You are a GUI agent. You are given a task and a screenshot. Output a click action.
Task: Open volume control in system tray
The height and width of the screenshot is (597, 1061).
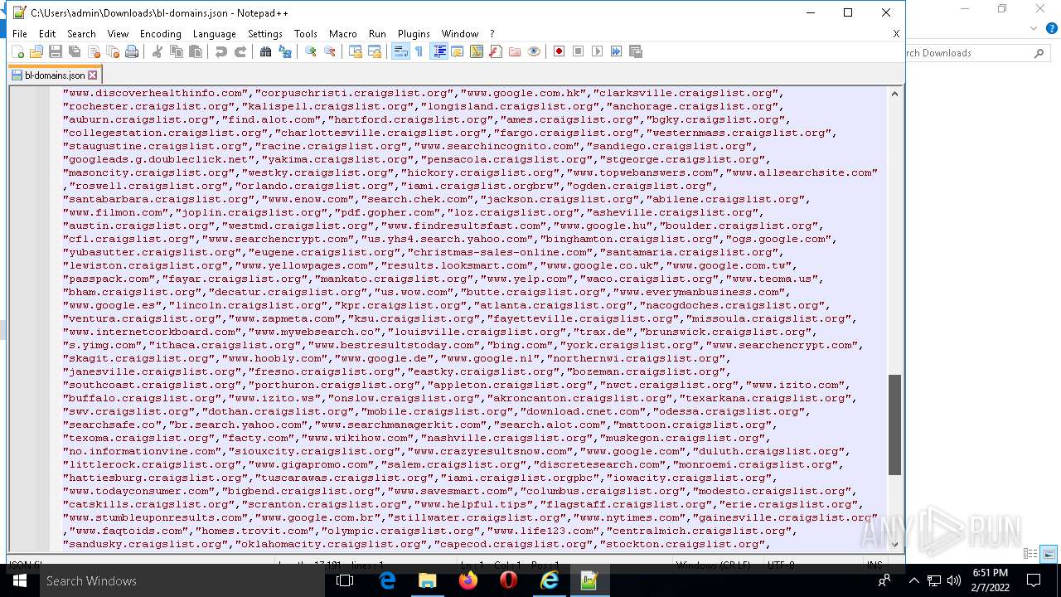tap(953, 581)
